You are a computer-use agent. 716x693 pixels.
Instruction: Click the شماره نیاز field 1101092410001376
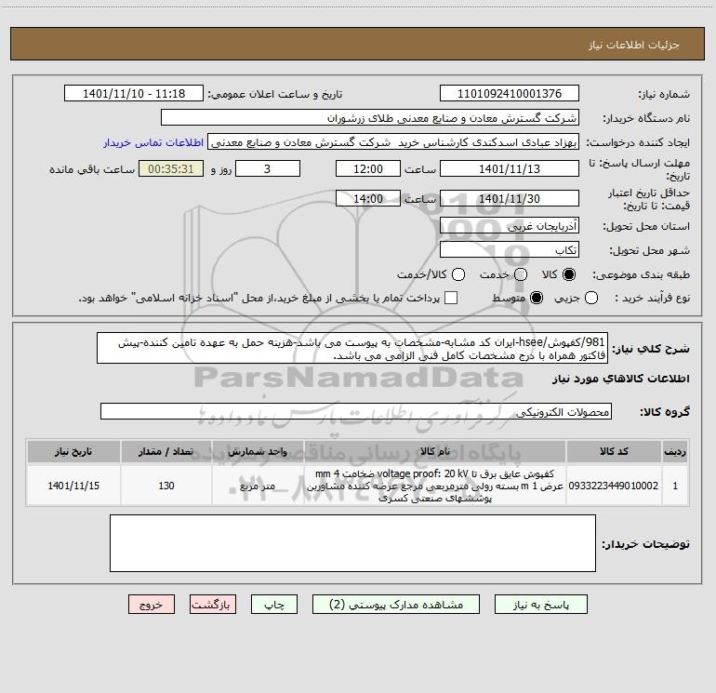coord(510,93)
